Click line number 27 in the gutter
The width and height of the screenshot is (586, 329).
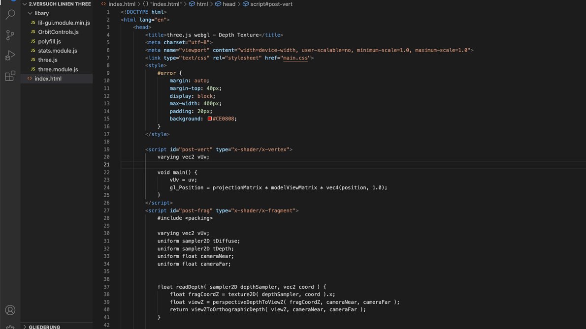coord(106,210)
